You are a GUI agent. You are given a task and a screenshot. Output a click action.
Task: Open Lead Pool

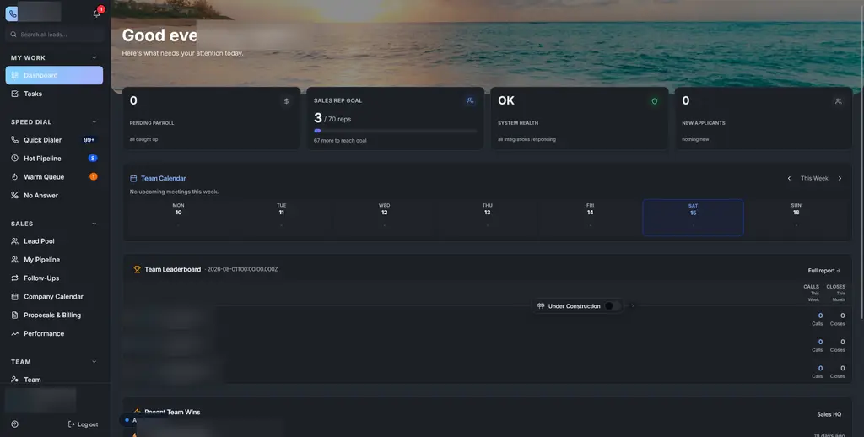pos(54,240)
